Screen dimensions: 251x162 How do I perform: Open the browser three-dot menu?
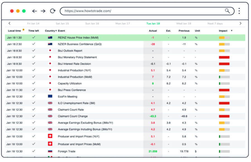coord(239,11)
